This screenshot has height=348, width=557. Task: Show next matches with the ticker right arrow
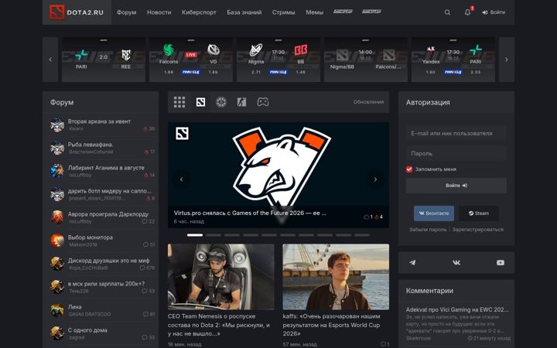click(507, 60)
